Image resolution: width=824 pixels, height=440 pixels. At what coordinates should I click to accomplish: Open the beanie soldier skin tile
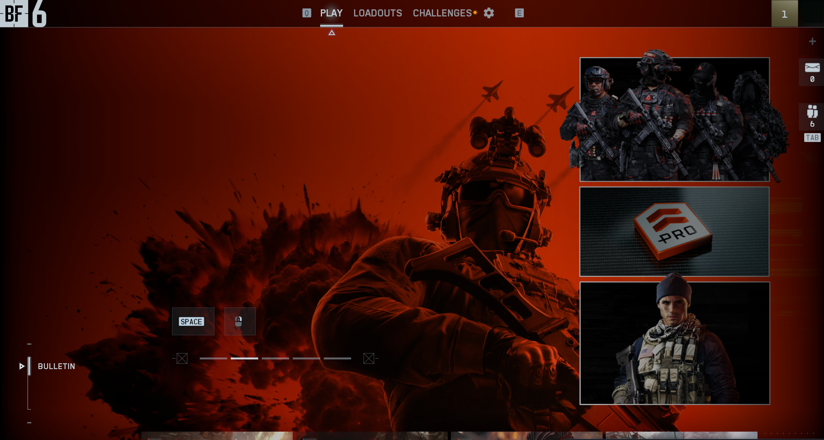(x=675, y=343)
